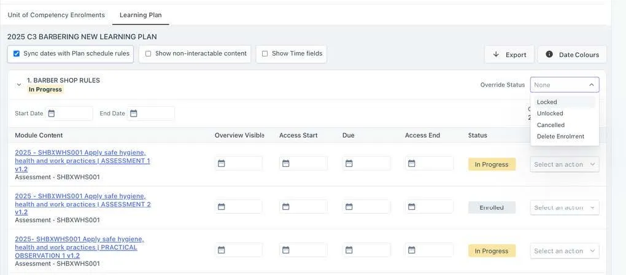Screen dimensions: 626x275
Task: Open Overview Visible calendar icon for Assessment 1
Action: (x=222, y=163)
